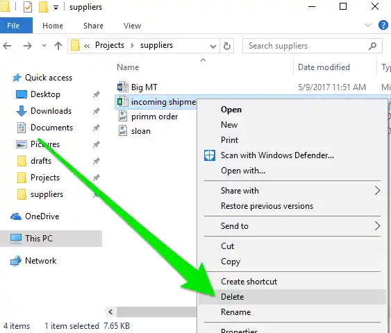
Task: Sort files by the Name column
Action: pos(128,67)
